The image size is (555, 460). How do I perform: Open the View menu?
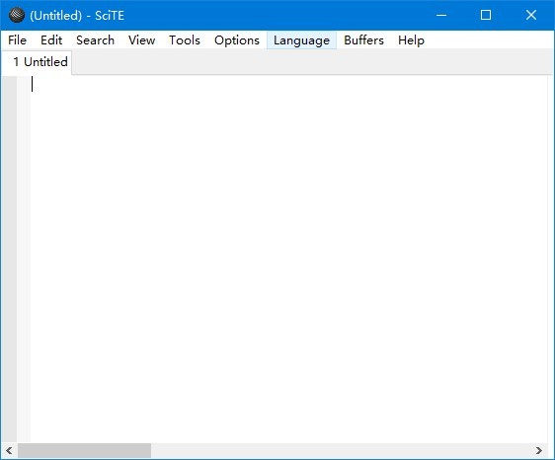click(x=141, y=40)
